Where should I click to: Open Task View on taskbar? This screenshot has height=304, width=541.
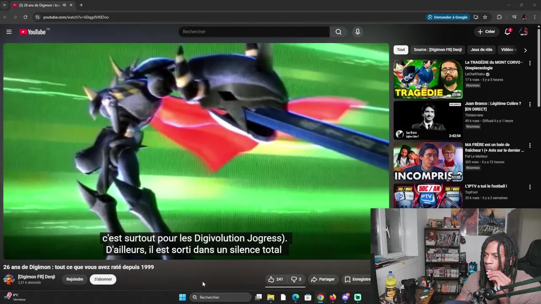258,297
